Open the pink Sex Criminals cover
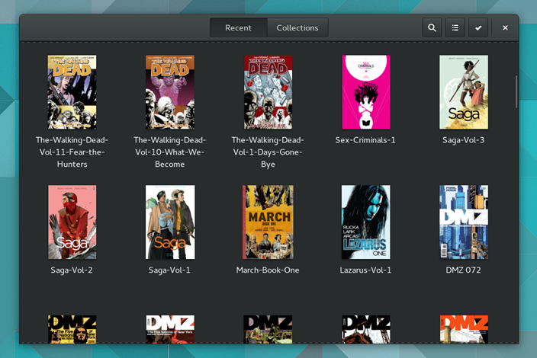 pos(366,92)
